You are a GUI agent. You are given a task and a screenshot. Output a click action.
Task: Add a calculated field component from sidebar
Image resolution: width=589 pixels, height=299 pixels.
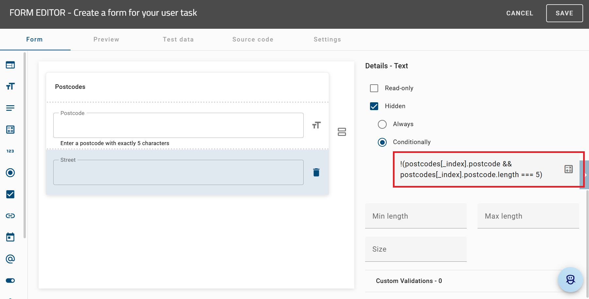[10, 129]
